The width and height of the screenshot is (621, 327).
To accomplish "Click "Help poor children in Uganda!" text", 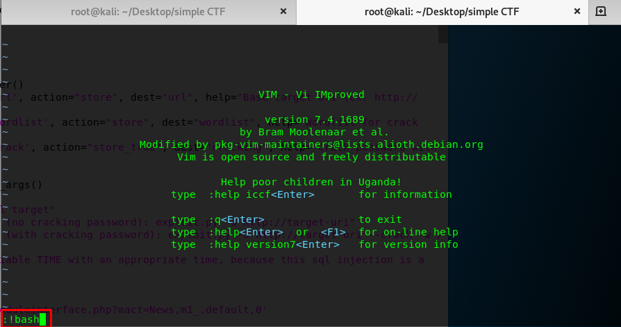I will (x=311, y=182).
